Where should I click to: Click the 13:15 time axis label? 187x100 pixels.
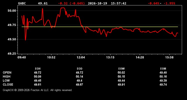pos(110,57)
